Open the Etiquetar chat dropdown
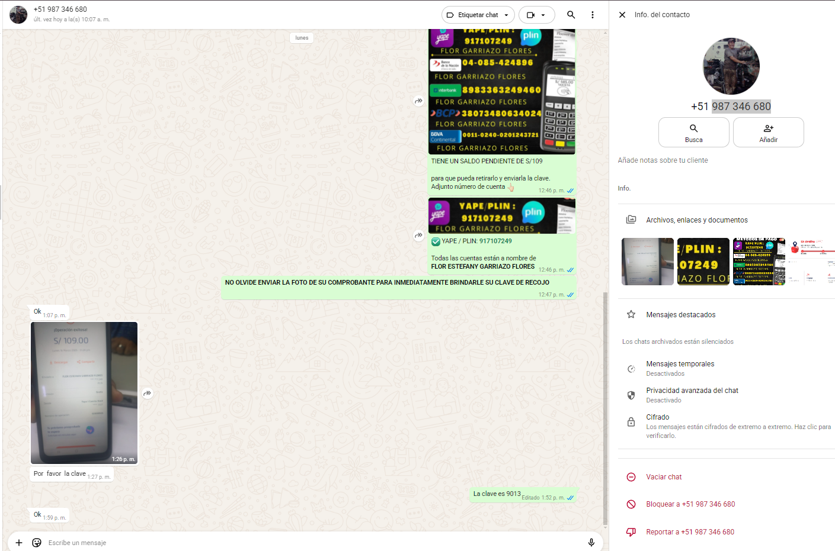This screenshot has height=551, width=835. 478,15
